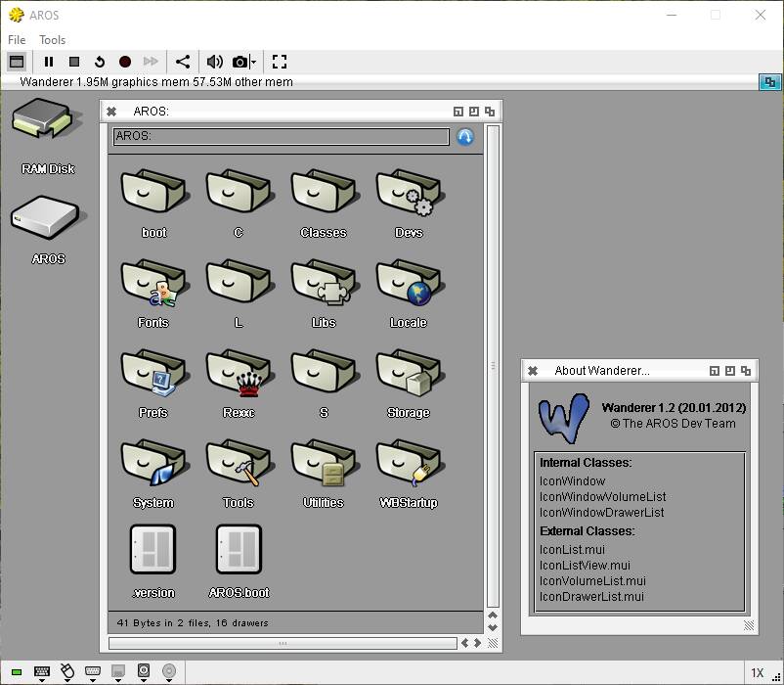Open the Tools menu
Viewport: 784px width, 685px height.
(x=53, y=40)
